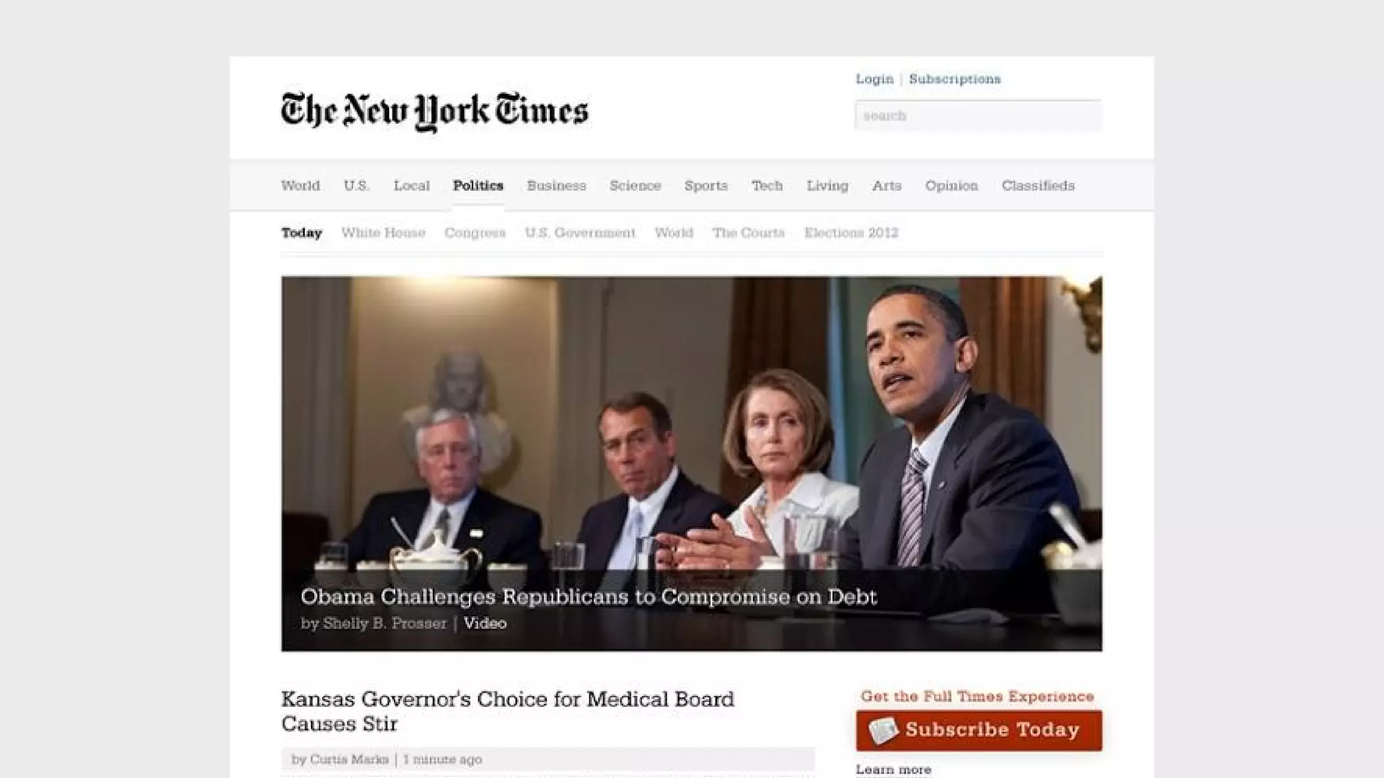This screenshot has height=778, width=1384.
Task: Click the Video link under headline
Action: [x=485, y=623]
